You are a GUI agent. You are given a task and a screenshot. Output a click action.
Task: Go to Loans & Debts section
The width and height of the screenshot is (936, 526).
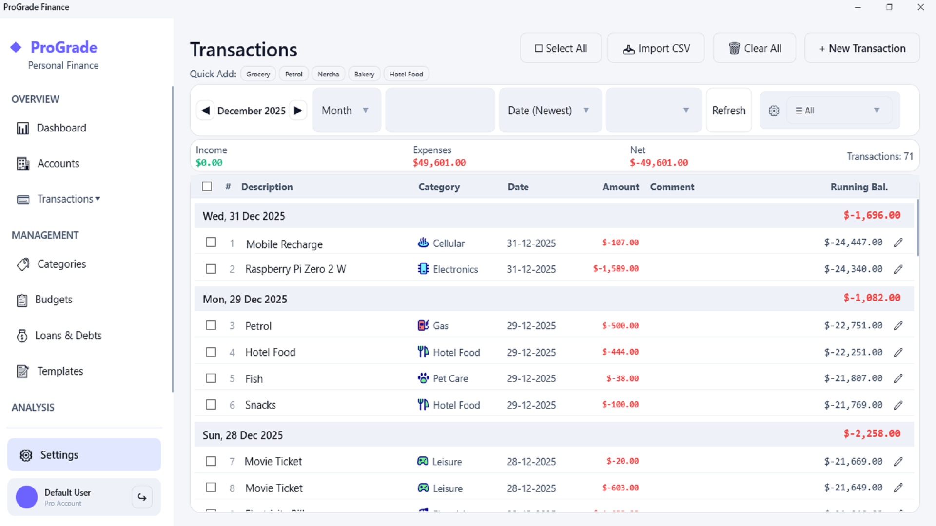pos(68,336)
